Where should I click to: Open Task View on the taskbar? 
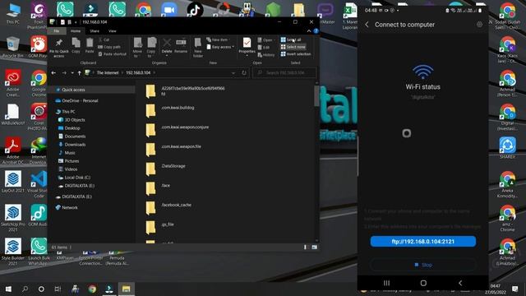click(x=58, y=289)
